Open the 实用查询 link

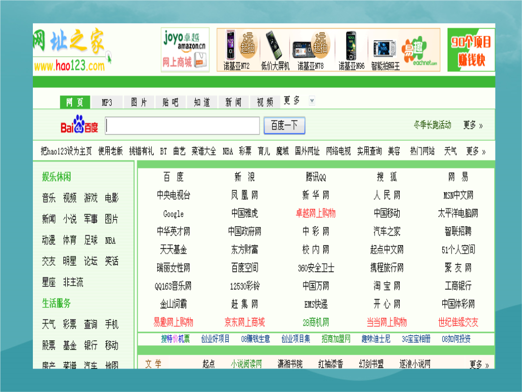click(x=370, y=151)
